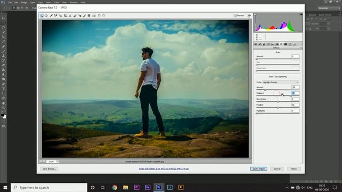342x192 pixels.
Task: Click the Cancel button
Action: (x=277, y=169)
